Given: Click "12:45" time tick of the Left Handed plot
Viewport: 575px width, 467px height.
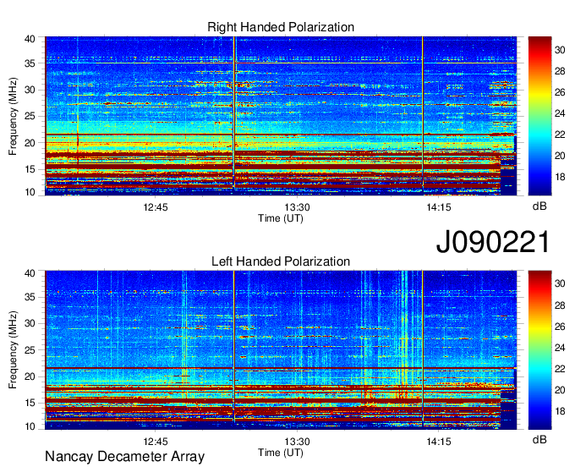Looking at the screenshot, I should [x=156, y=441].
